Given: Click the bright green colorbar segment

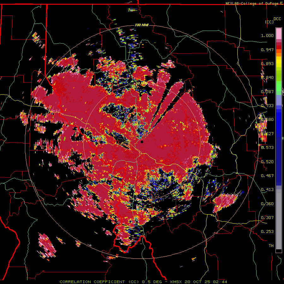Looking at the screenshot, I should tap(279, 86).
